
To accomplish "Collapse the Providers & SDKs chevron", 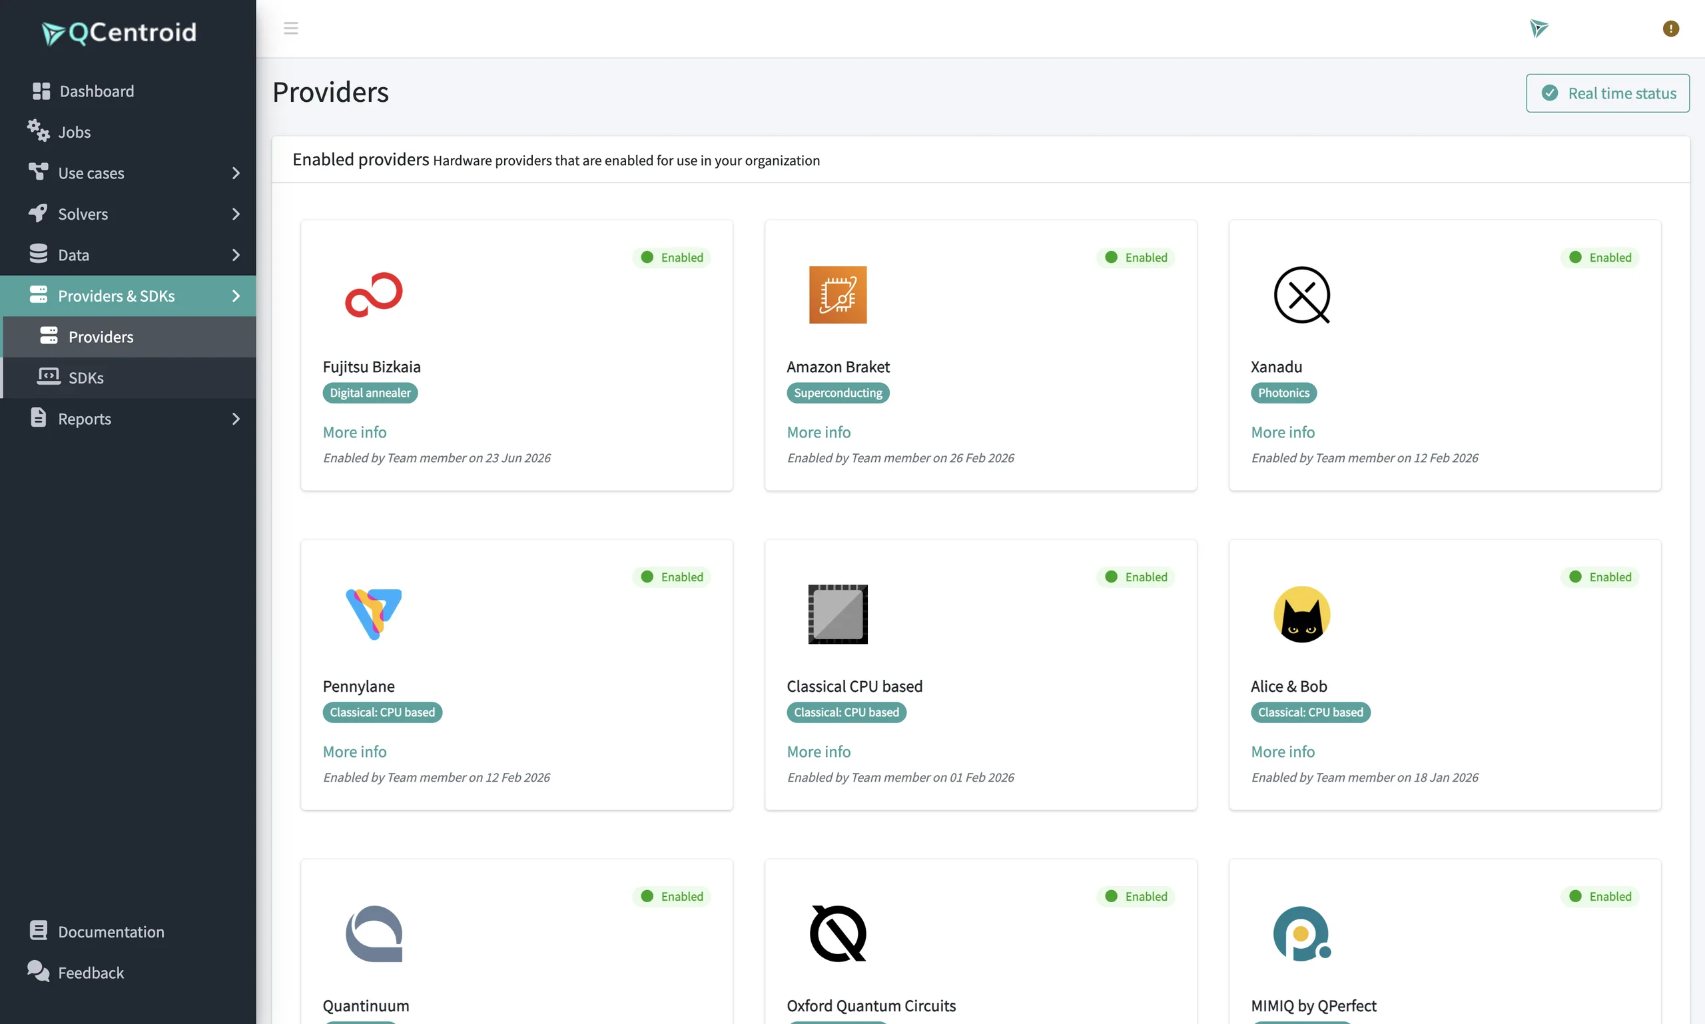I will [x=236, y=296].
